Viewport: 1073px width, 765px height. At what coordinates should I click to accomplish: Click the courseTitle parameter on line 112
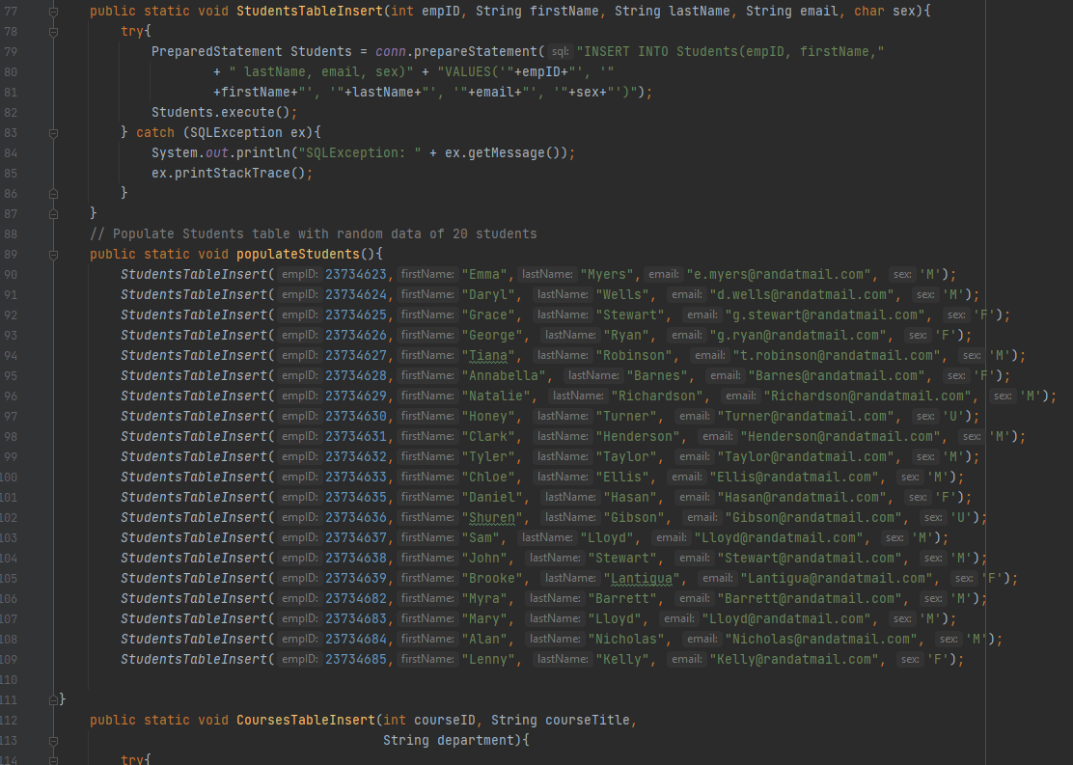[x=587, y=720]
